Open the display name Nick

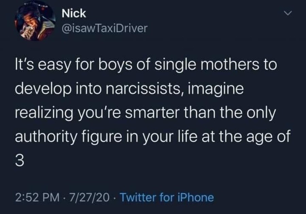click(74, 14)
